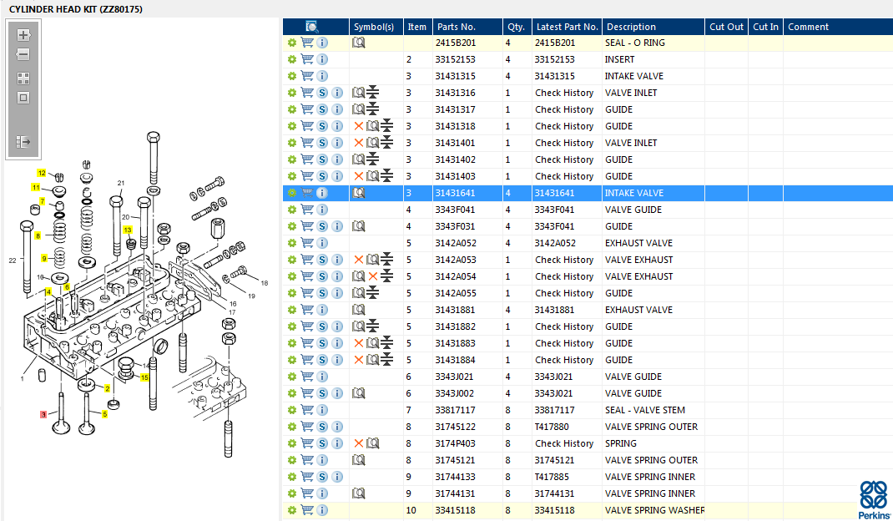Select yellow callout 15 on the diagram

144,377
